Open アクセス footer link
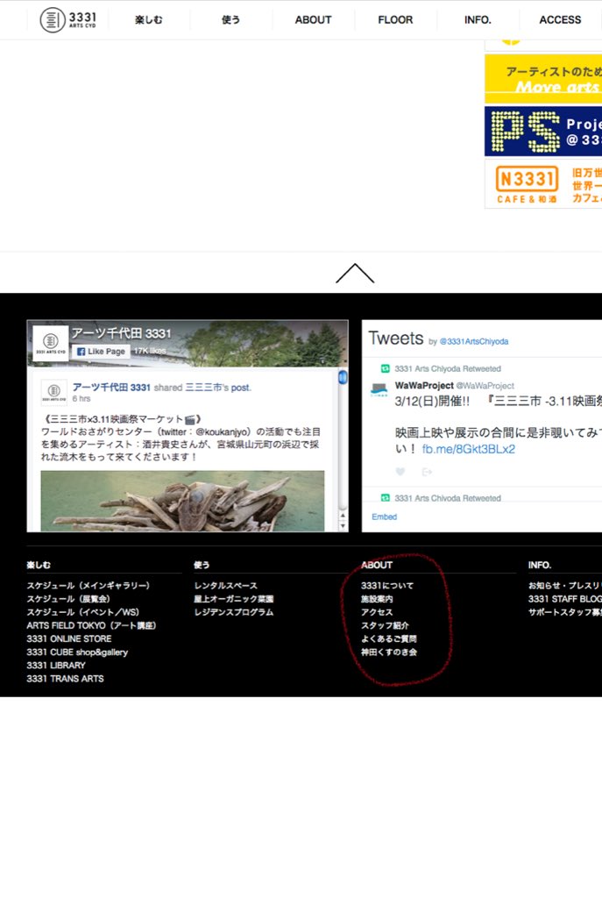The image size is (602, 898). point(377,611)
